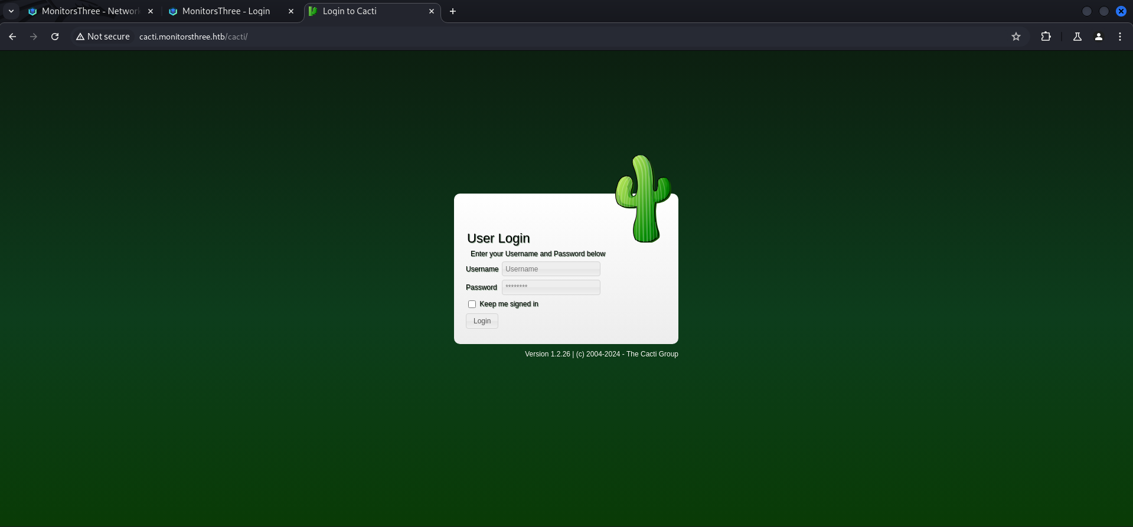Open the Chrome labs flask icon
The height and width of the screenshot is (527, 1133).
click(1078, 37)
